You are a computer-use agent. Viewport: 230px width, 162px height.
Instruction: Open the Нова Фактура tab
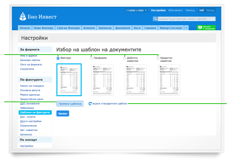(43, 28)
